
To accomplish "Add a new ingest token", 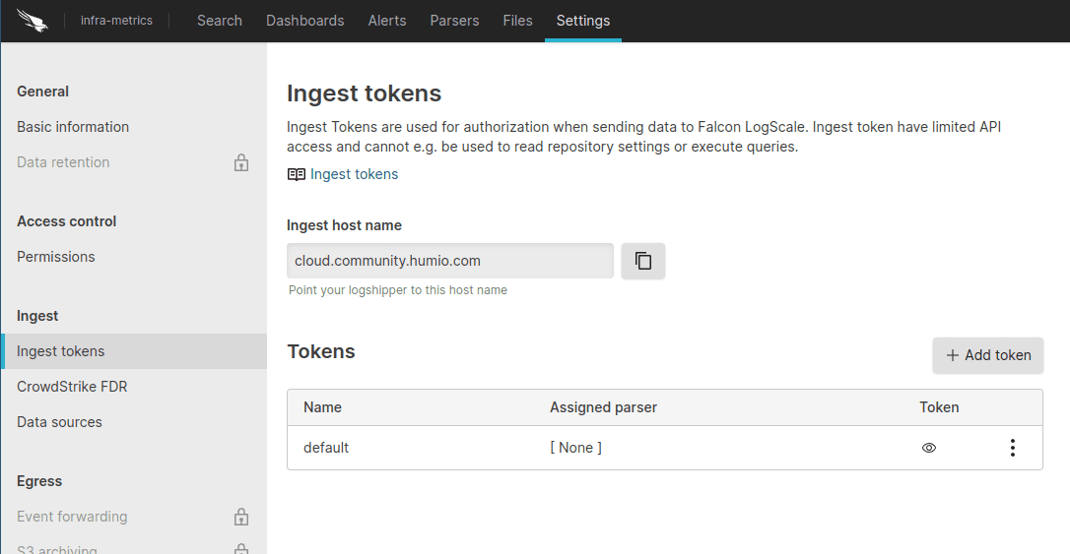I will (x=987, y=355).
